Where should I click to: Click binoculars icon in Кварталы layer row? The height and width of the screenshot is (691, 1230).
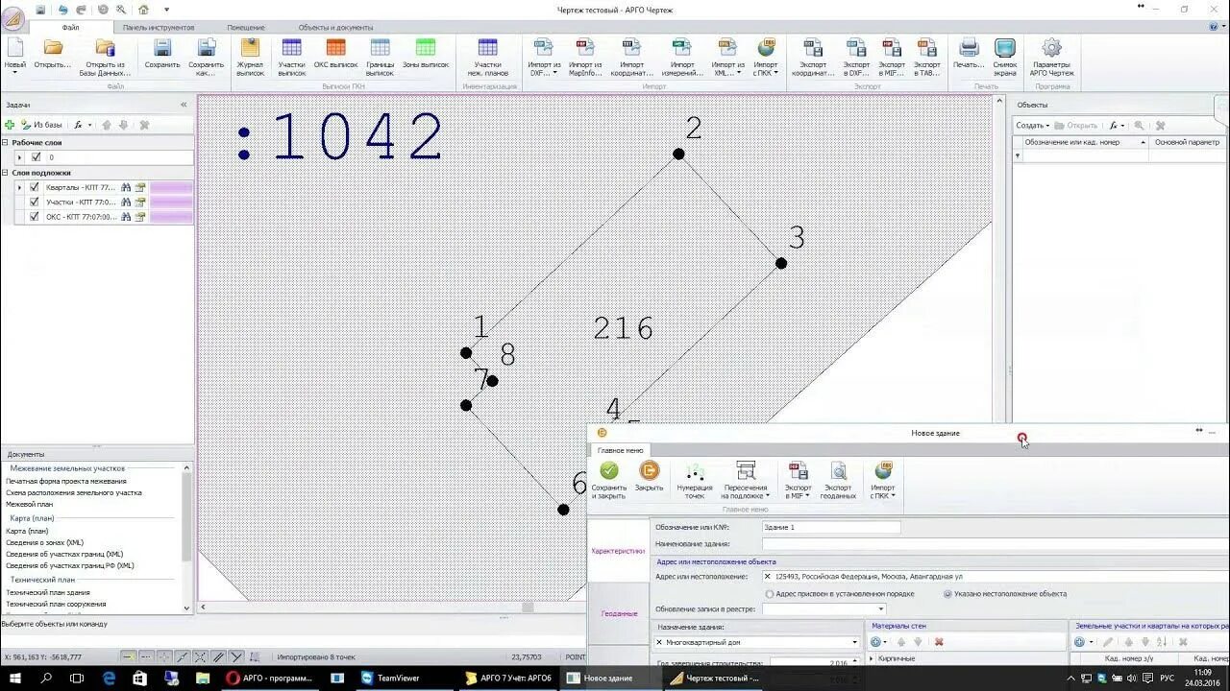[x=126, y=188]
